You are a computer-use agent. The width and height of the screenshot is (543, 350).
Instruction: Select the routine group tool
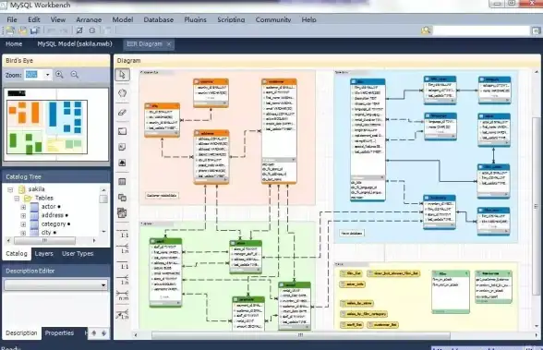pos(122,213)
